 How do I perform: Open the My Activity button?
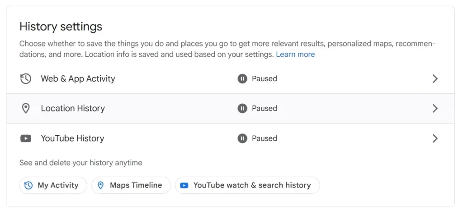coord(53,185)
